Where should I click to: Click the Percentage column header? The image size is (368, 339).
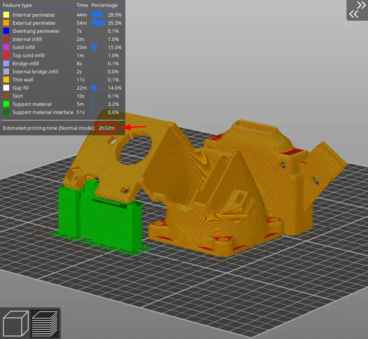point(104,5)
